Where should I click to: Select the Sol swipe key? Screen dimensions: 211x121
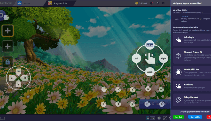pyautogui.click(x=137, y=58)
